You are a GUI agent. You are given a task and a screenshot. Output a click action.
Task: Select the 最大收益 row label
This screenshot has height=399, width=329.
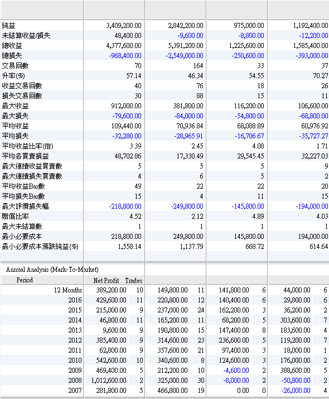click(x=15, y=106)
